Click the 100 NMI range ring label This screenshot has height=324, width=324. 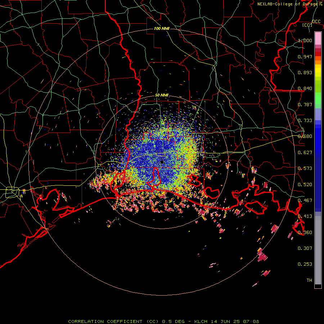tap(162, 28)
